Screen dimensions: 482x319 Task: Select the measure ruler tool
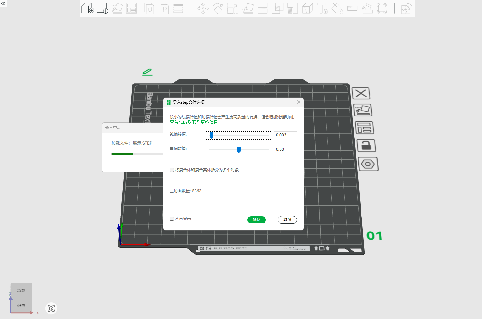(352, 8)
